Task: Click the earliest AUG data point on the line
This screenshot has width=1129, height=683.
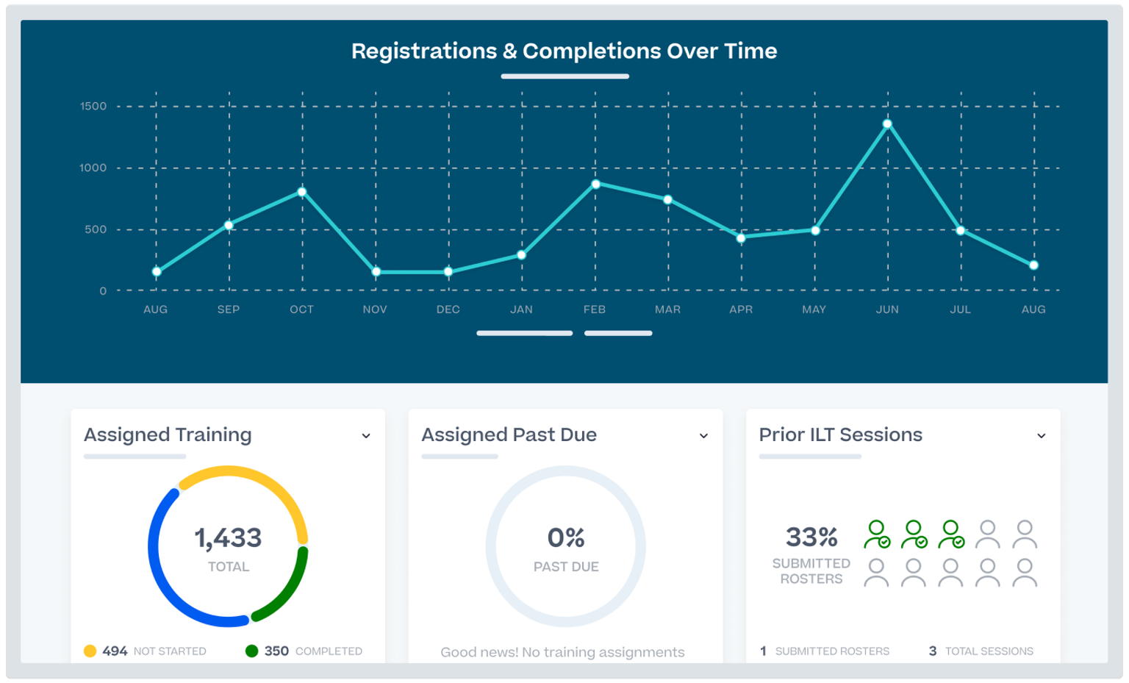Action: 157,272
